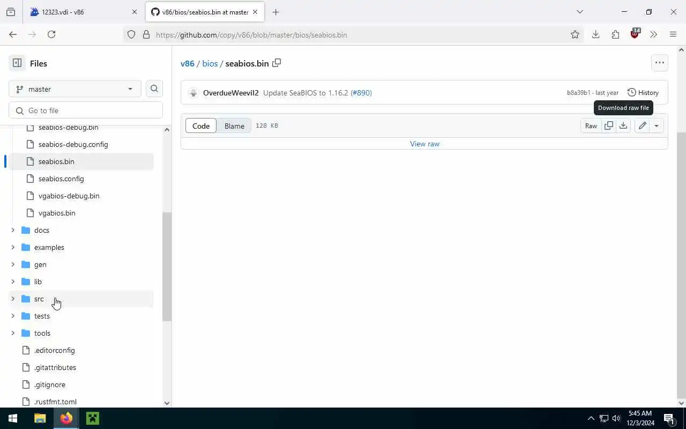686x429 pixels.
Task: Open Firefox View icon
Action: click(x=11, y=12)
